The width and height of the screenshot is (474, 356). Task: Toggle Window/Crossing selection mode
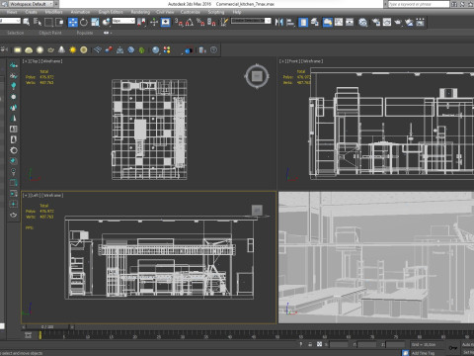tap(60, 23)
